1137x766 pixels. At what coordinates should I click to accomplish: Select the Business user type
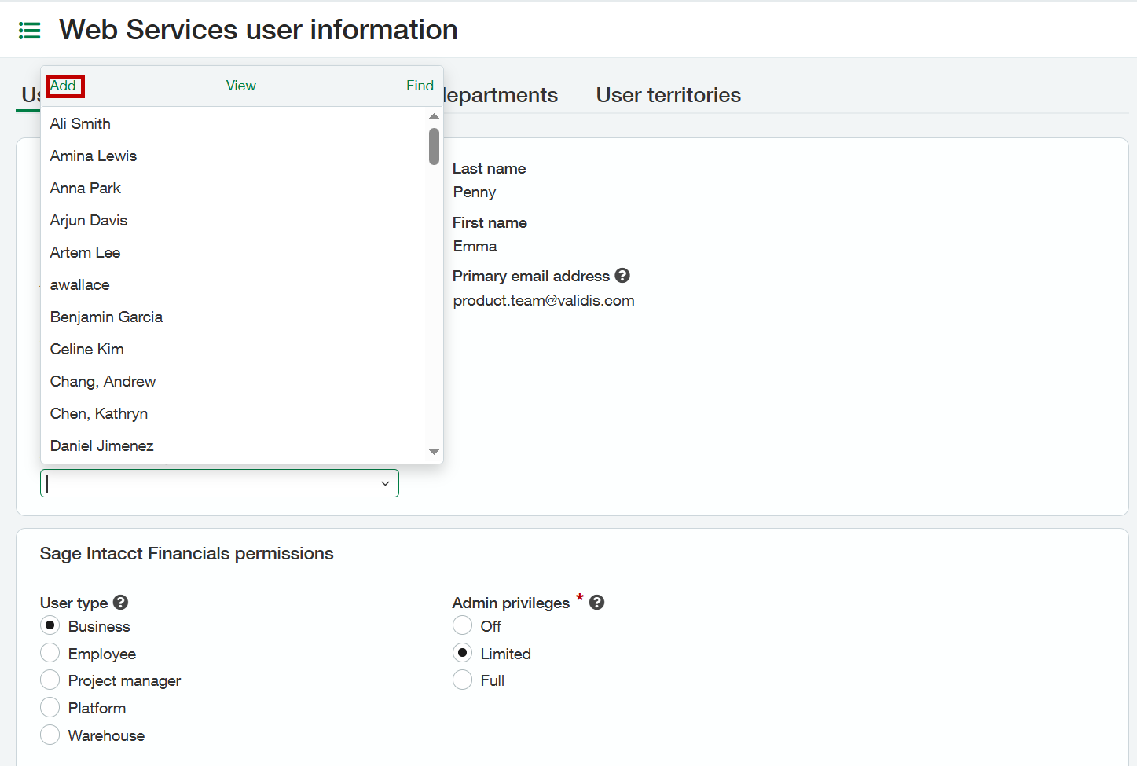[x=50, y=626]
